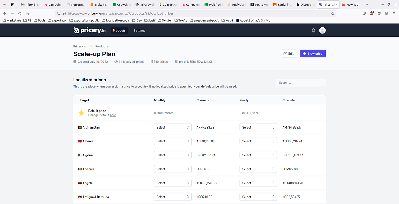Click the Albania flag icon
The image size is (399, 204).
pyautogui.click(x=80, y=141)
